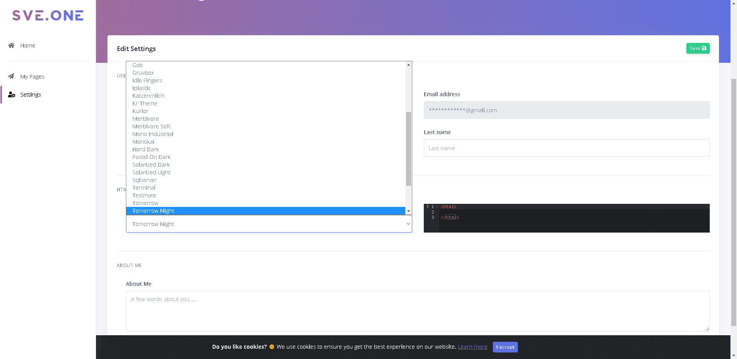This screenshot has height=359, width=737.
Task: Choose Gob theme from the list
Action: [x=266, y=65]
